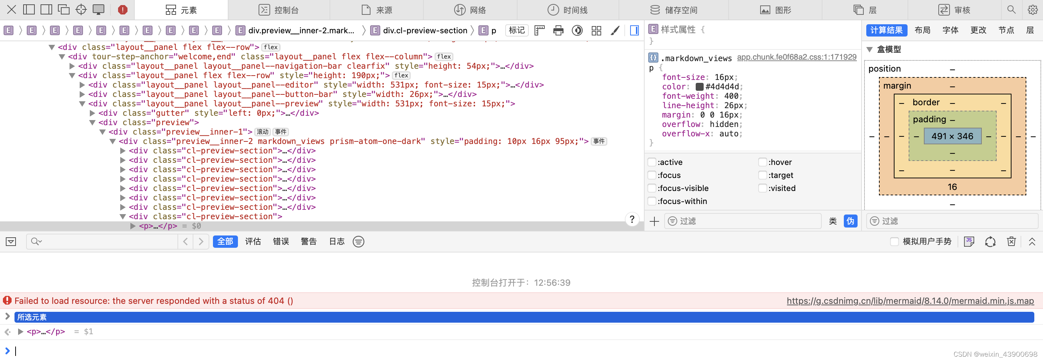Clear the console with the trash icon
The width and height of the screenshot is (1043, 361).
[1011, 242]
